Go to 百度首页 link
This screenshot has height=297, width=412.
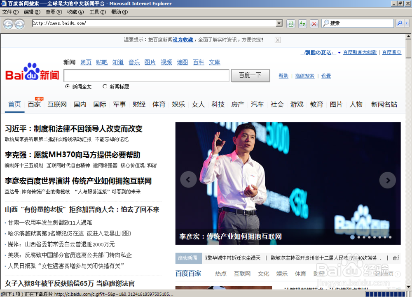pyautogui.click(x=391, y=52)
